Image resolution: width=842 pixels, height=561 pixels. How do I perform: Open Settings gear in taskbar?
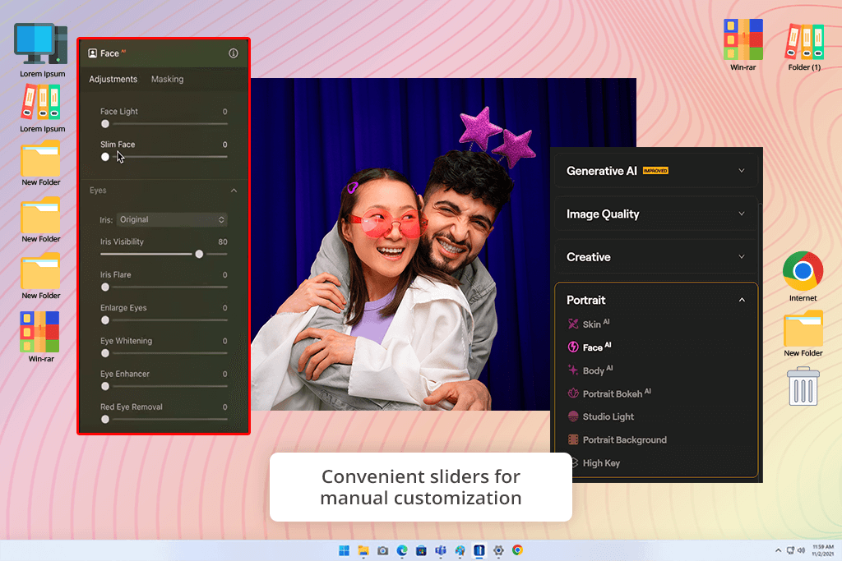pyautogui.click(x=498, y=550)
